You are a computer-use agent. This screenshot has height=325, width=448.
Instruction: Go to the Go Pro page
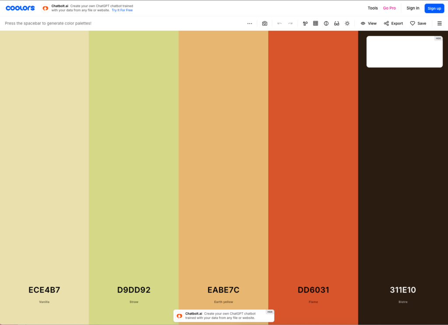[389, 8]
